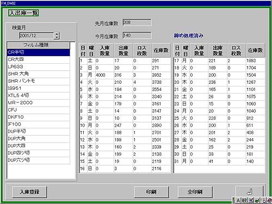Click the outgoing quantity 236 on day 20

[218, 82]
